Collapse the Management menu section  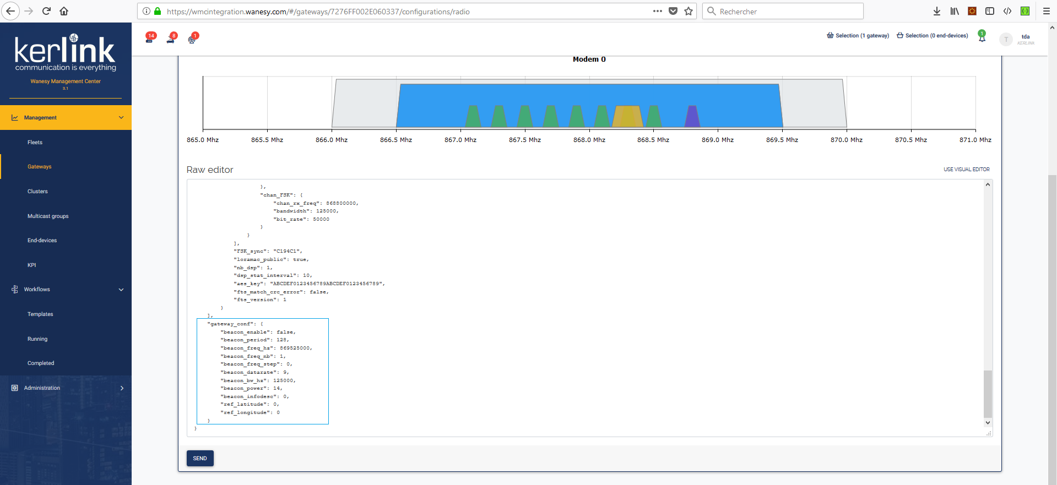click(121, 118)
